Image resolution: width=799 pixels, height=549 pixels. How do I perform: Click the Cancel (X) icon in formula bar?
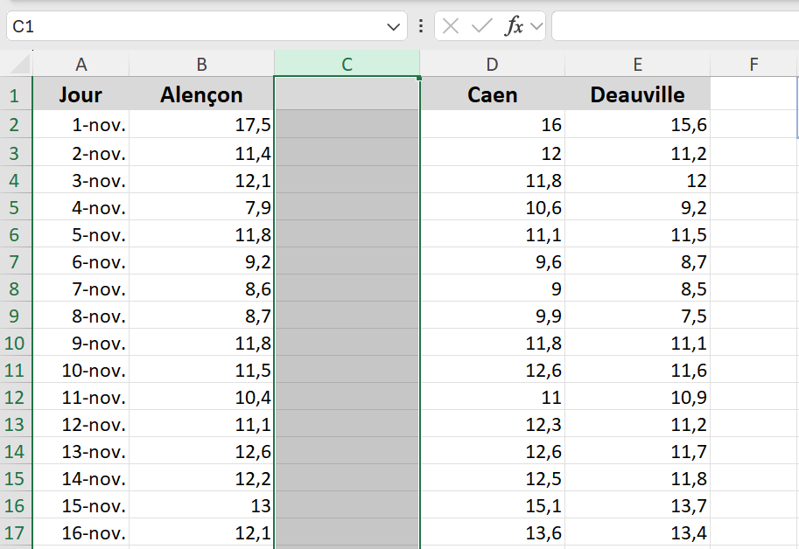[451, 26]
